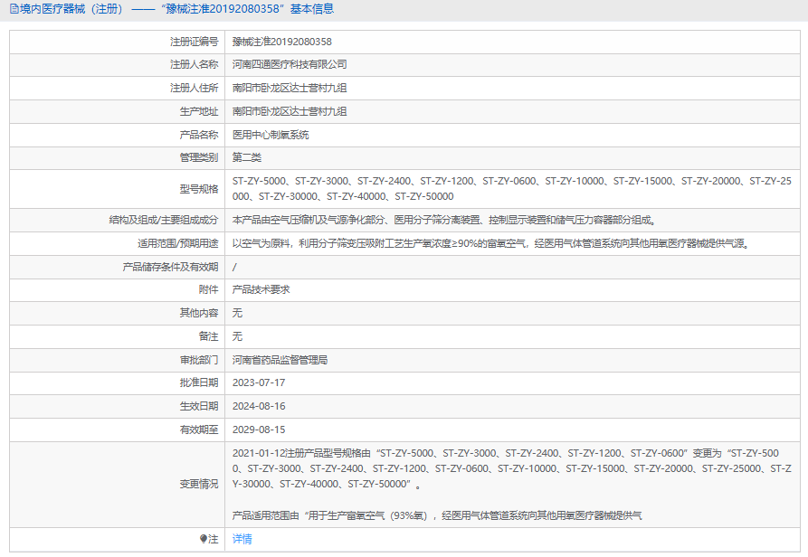Select approving department 河南省药品监督管理局
Viewport: 808px width, 557px height.
click(280, 360)
